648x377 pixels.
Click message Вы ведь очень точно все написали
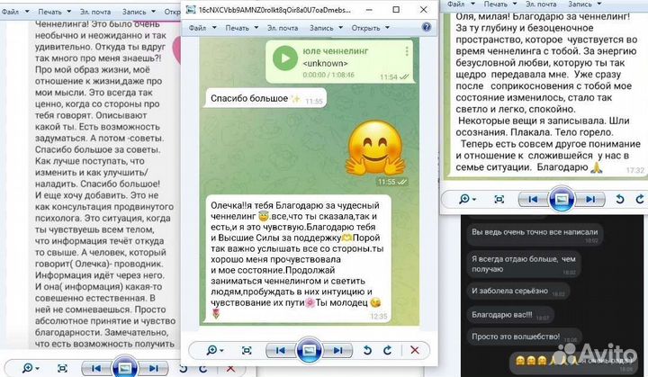[x=535, y=234]
